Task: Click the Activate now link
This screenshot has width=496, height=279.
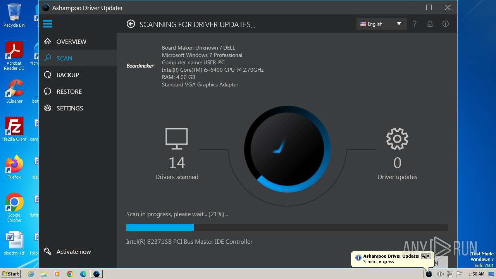Action: click(74, 251)
